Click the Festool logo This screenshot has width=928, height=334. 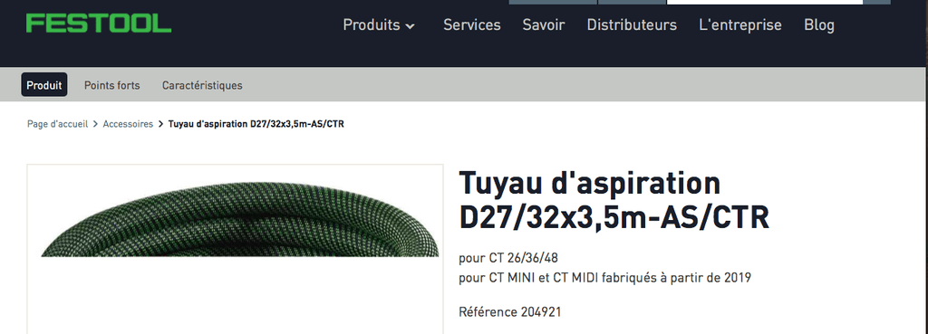point(99,24)
